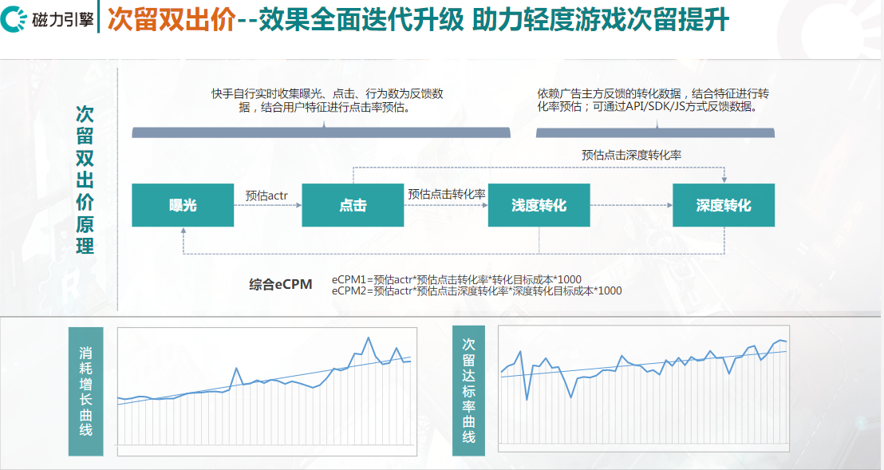This screenshot has height=470, width=884.
Task: Select the 深度转化 stage box
Action: pyautogui.click(x=724, y=205)
